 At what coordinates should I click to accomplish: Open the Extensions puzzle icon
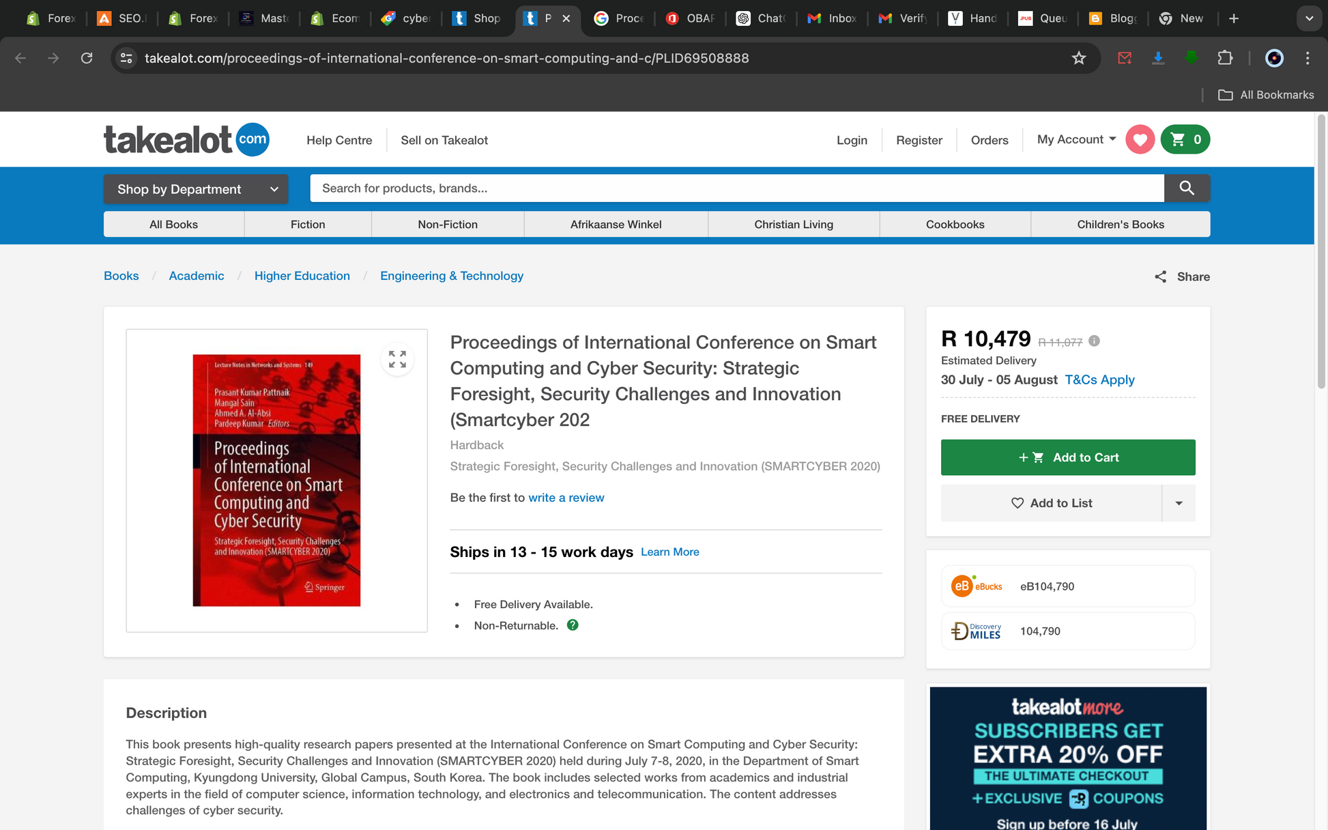1225,58
